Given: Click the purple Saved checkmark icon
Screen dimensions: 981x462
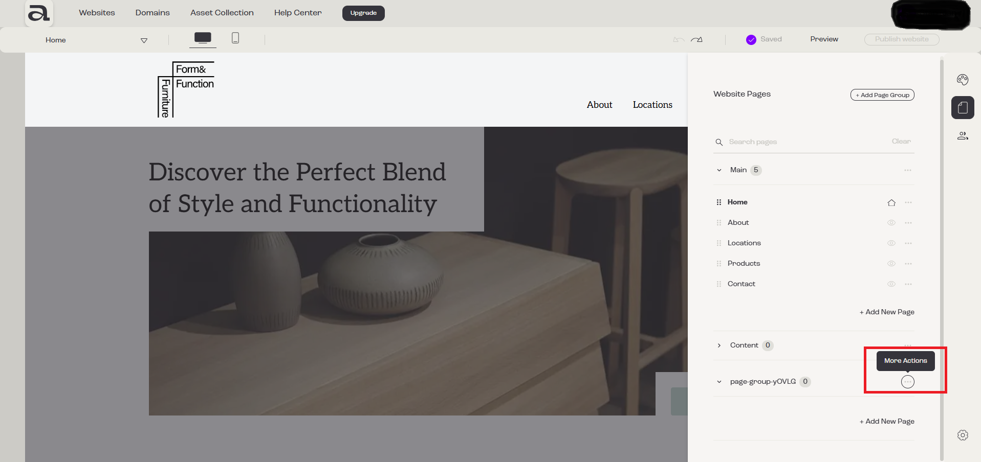Looking at the screenshot, I should pos(751,40).
